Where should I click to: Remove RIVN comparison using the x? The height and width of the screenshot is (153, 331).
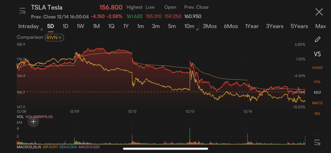(60, 38)
